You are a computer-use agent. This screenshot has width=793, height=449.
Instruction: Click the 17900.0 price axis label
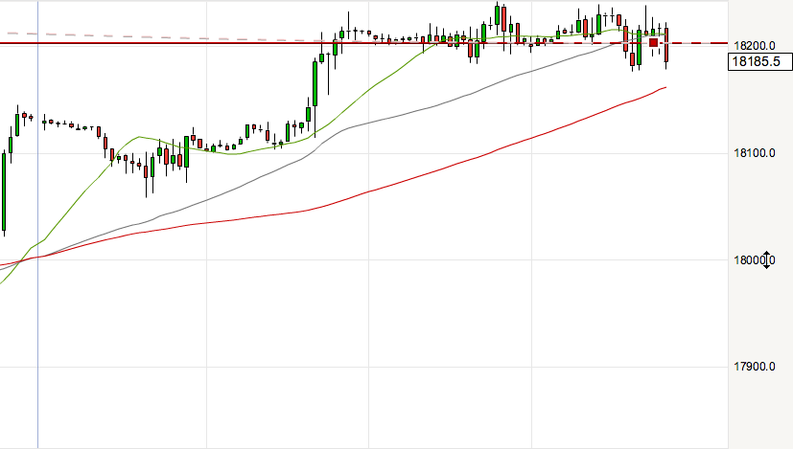click(754, 367)
